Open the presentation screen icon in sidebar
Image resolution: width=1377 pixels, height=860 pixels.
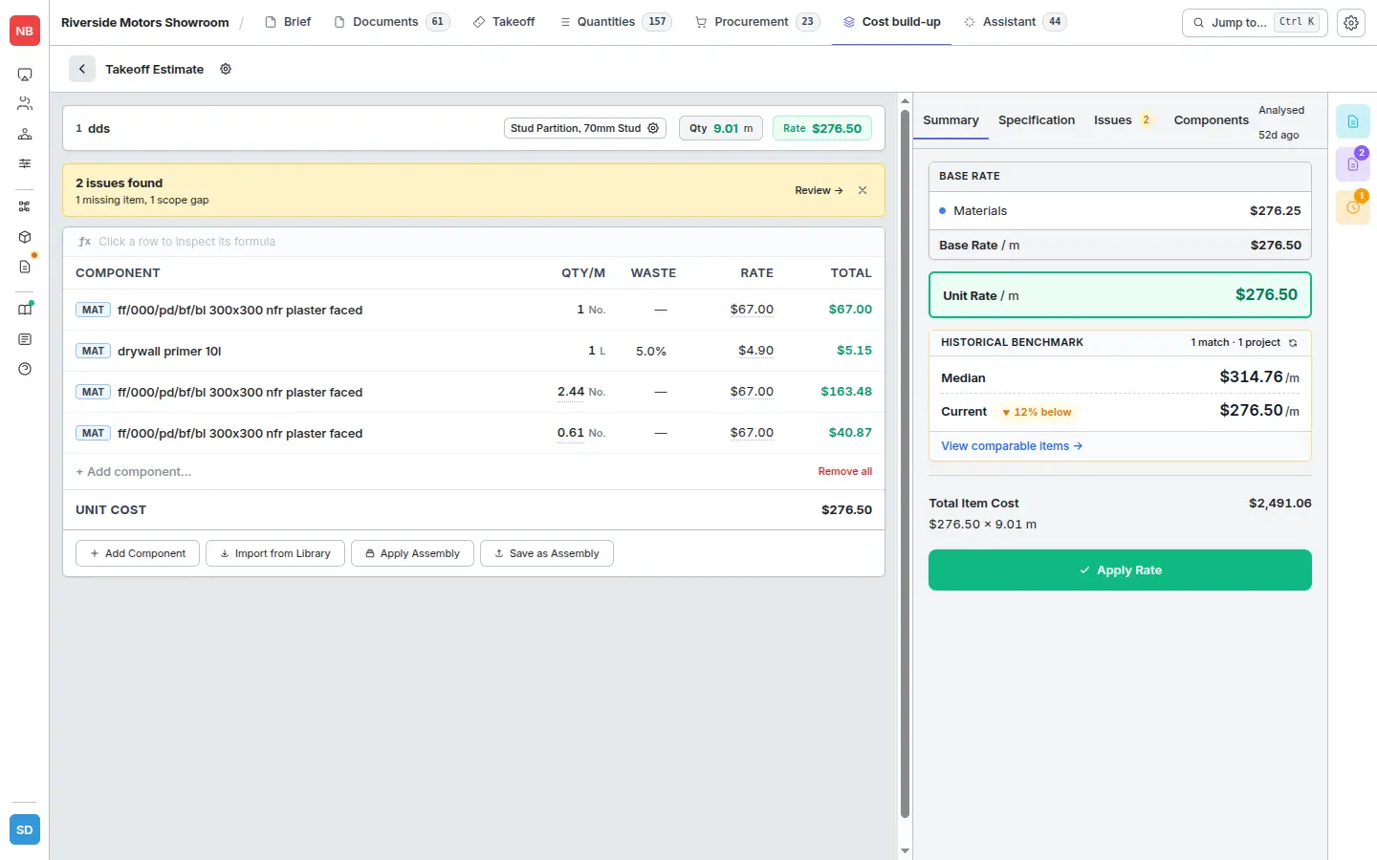25,75
